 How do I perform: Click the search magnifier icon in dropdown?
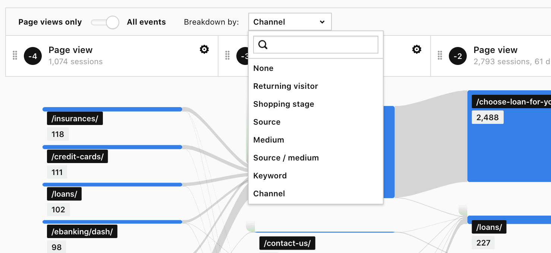263,45
